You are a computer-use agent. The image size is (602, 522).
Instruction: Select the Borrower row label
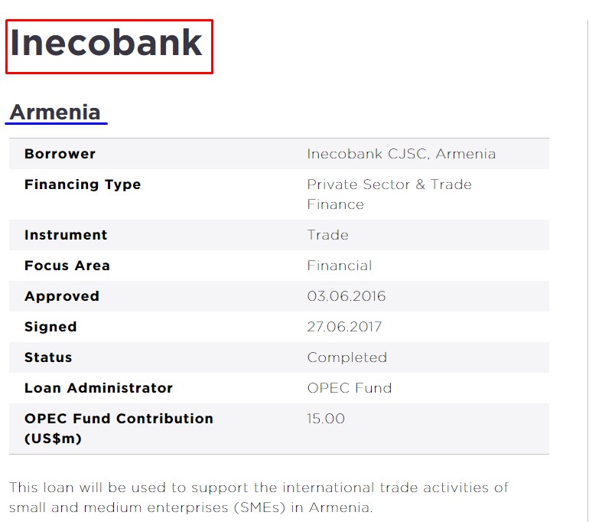(x=60, y=154)
